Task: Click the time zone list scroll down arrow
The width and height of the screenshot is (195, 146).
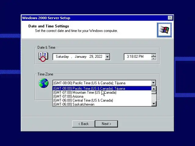Action: tap(154, 103)
